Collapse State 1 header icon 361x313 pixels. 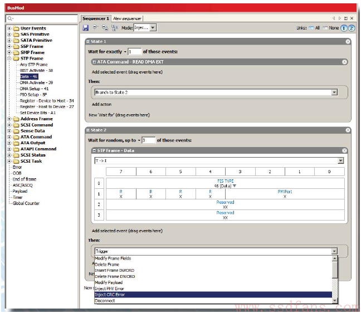[87, 42]
